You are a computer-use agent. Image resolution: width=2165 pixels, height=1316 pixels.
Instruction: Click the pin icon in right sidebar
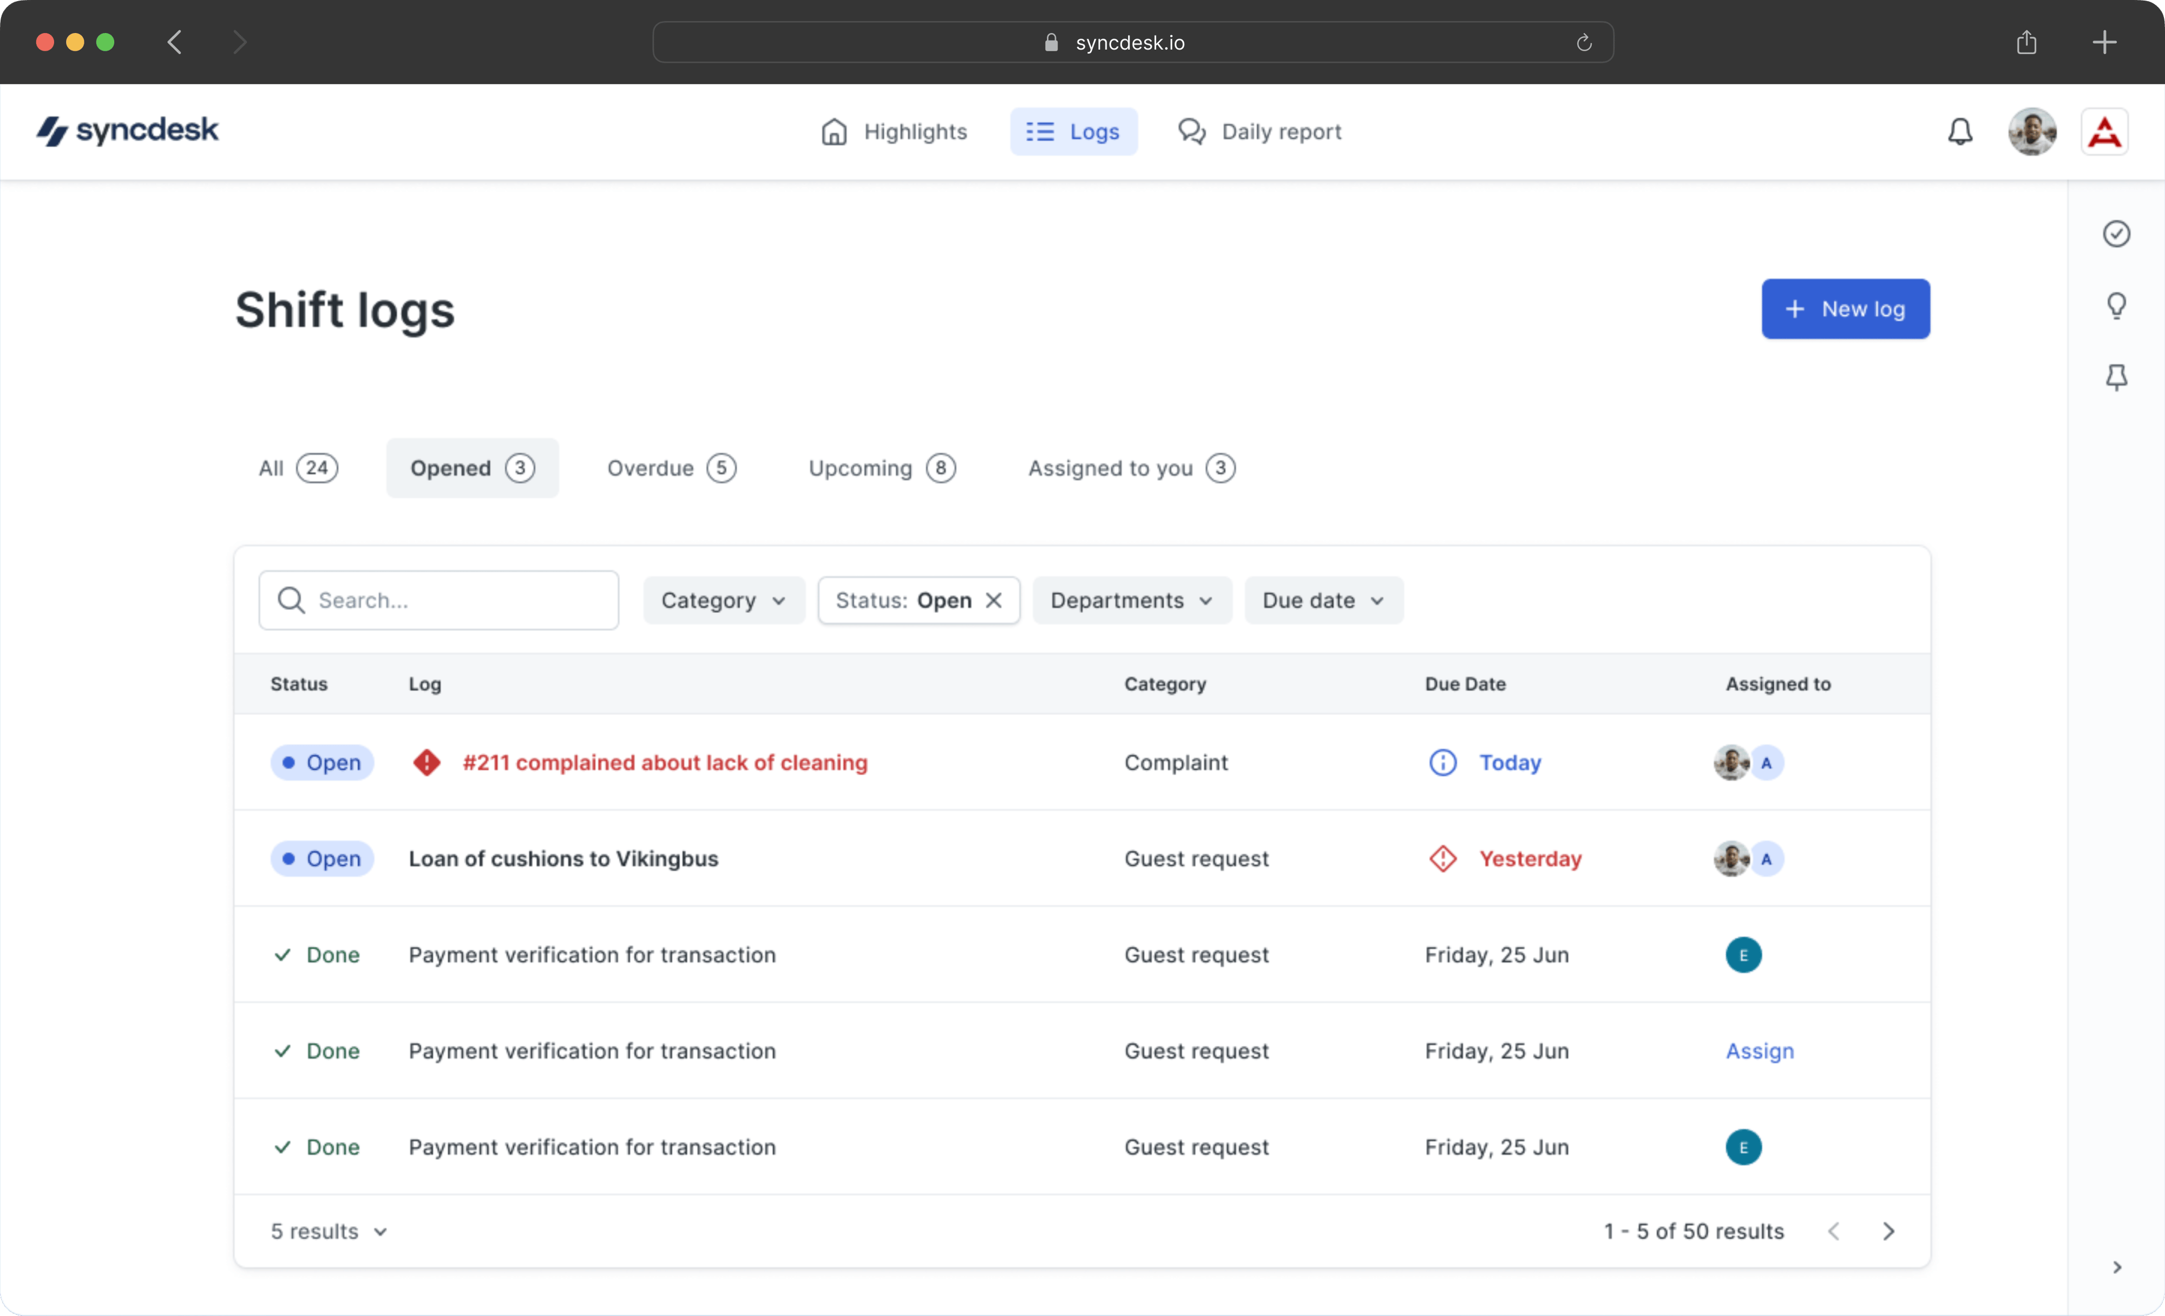pos(2116,378)
